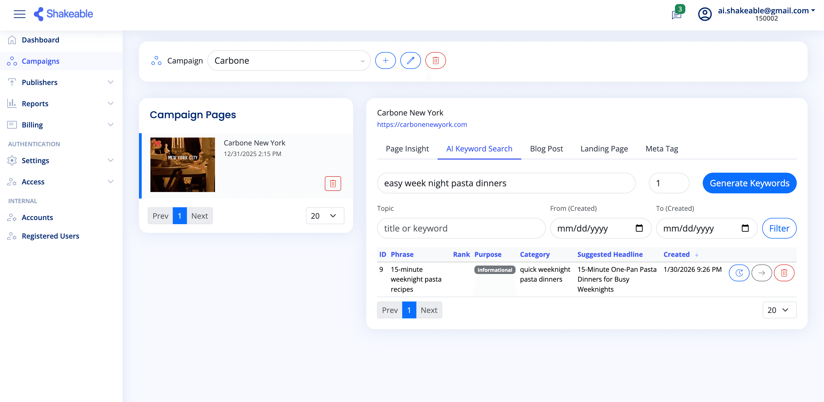Click the pencil icon to edit the campaign
Screen dimensions: 824x402
click(x=410, y=60)
